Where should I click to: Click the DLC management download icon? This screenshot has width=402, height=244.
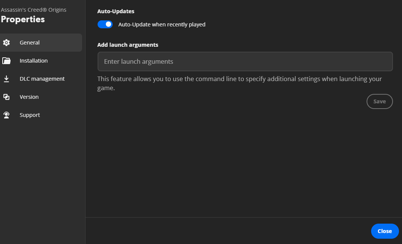click(6, 79)
